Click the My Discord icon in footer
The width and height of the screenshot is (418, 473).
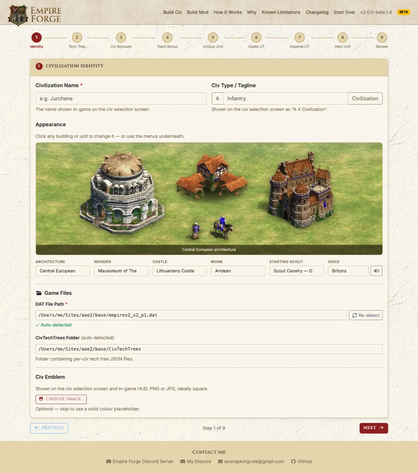click(x=183, y=462)
